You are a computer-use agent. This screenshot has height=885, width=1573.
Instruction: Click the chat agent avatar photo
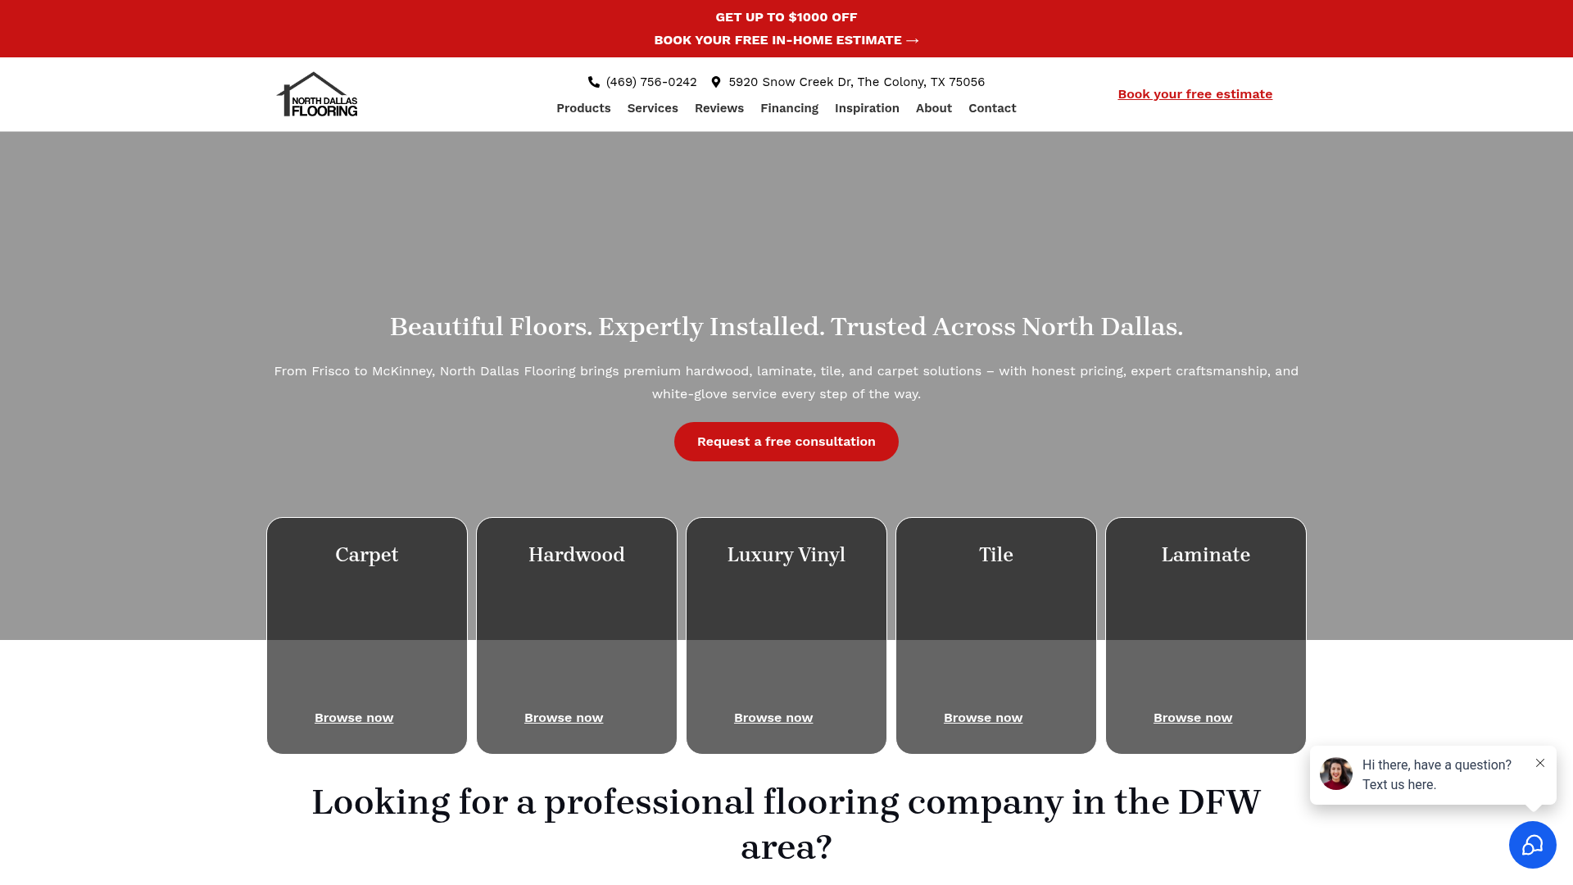coord(1335,774)
